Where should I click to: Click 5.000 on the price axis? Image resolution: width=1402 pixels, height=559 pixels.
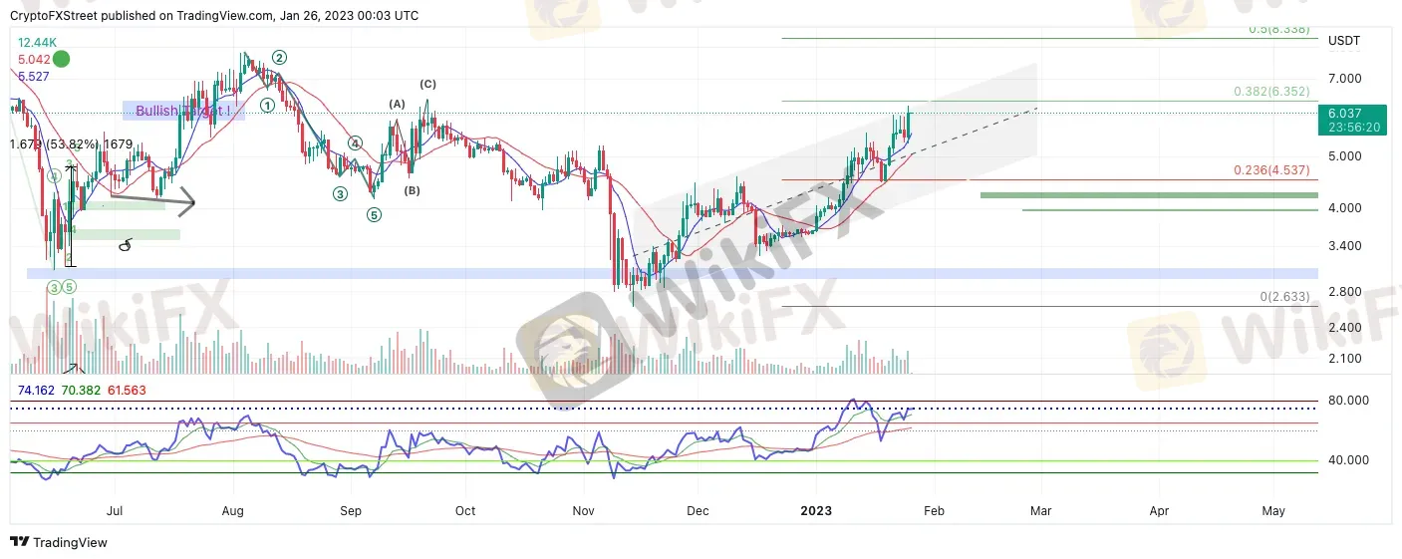[x=1344, y=156]
